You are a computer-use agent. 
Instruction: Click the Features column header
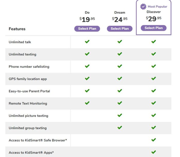[17, 29]
